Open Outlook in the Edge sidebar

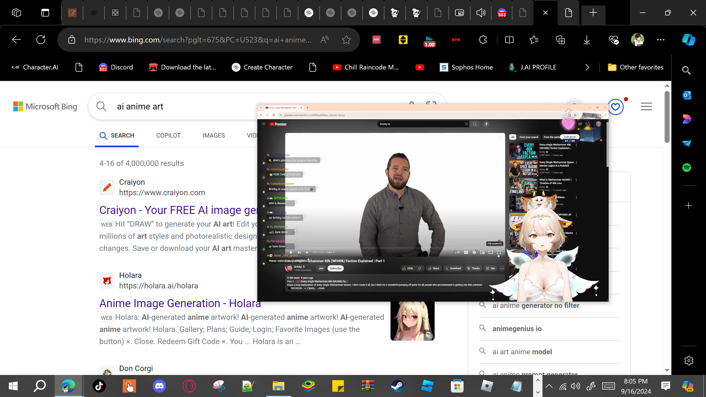pos(686,95)
